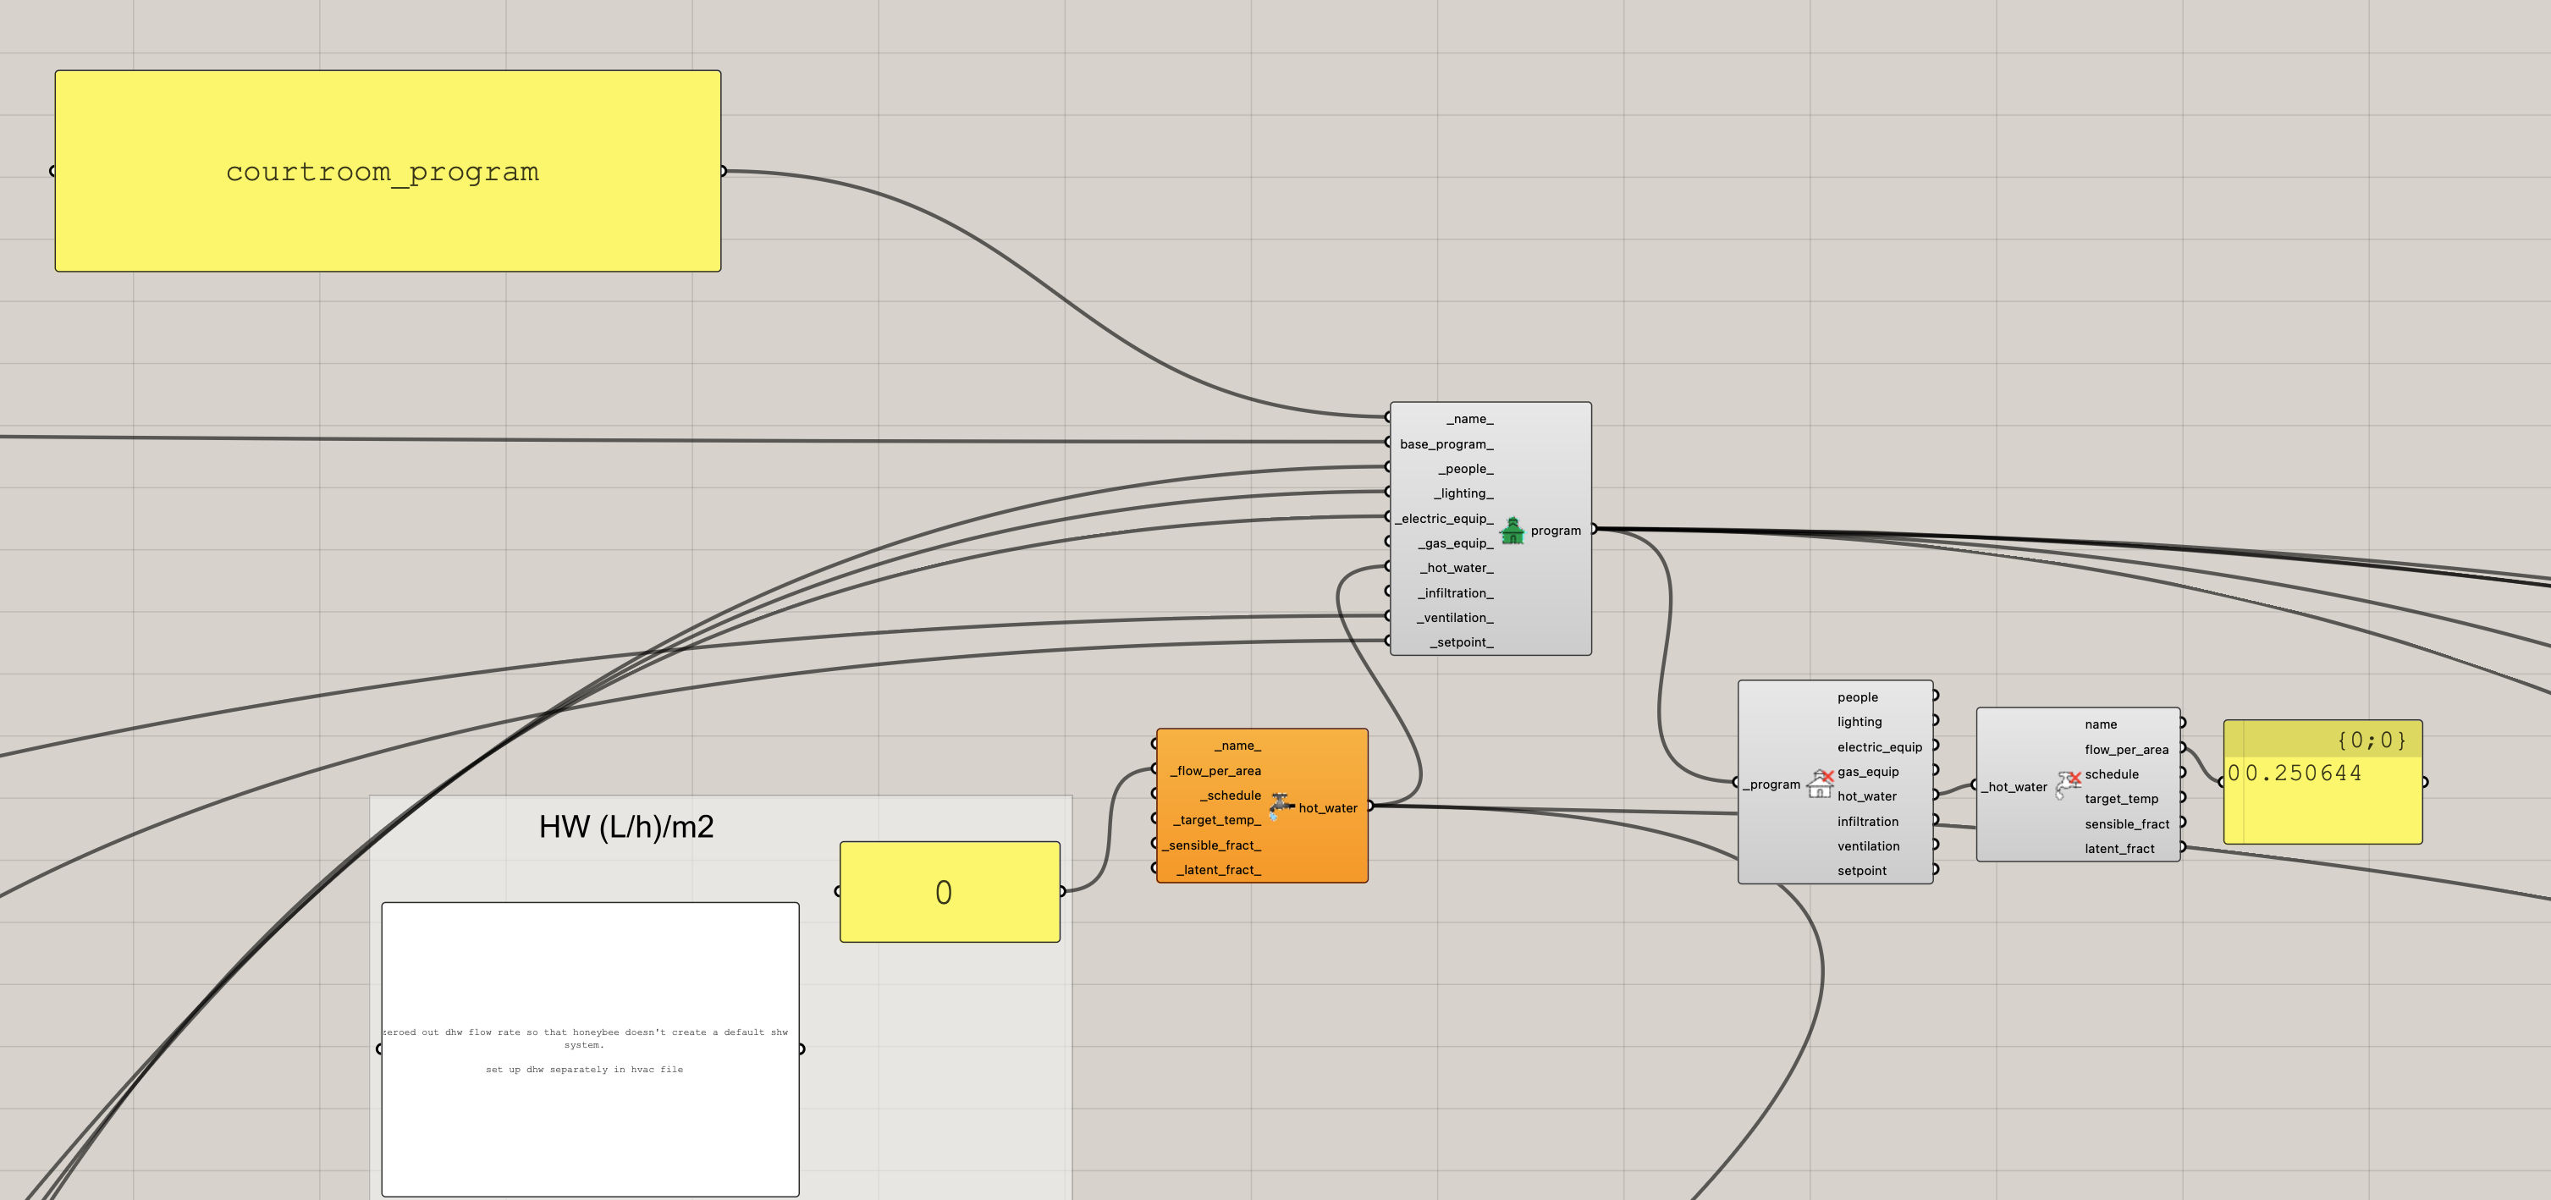This screenshot has height=1200, width=2551.
Task: Click the faucet icon on the orange hot_water component
Action: [1281, 806]
